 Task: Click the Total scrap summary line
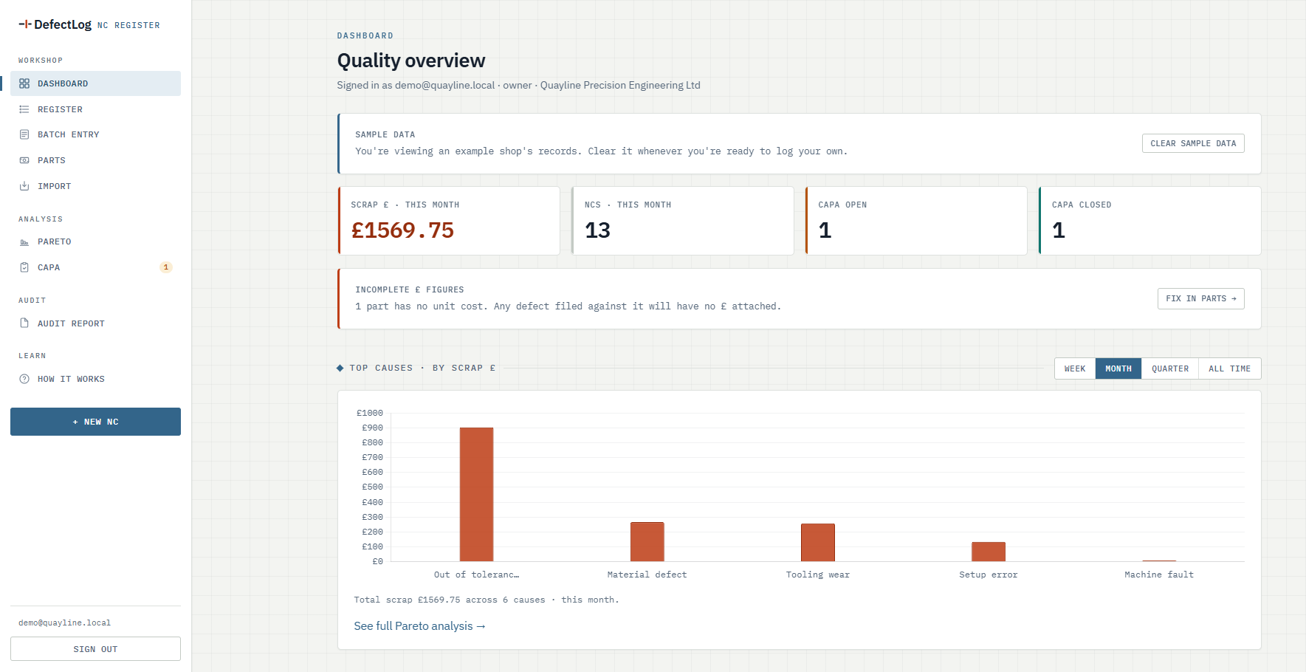pos(487,600)
